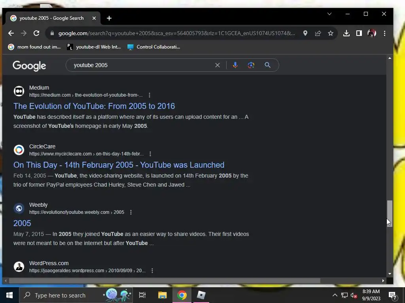This screenshot has width=405, height=303.
Task: Click the Weebly result globe favicon
Action: point(19,208)
